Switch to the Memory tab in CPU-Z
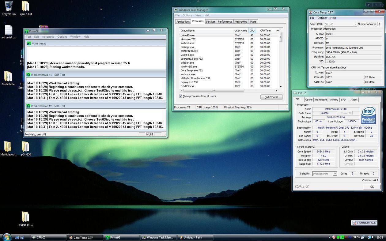386x241 pixels. [x=334, y=100]
